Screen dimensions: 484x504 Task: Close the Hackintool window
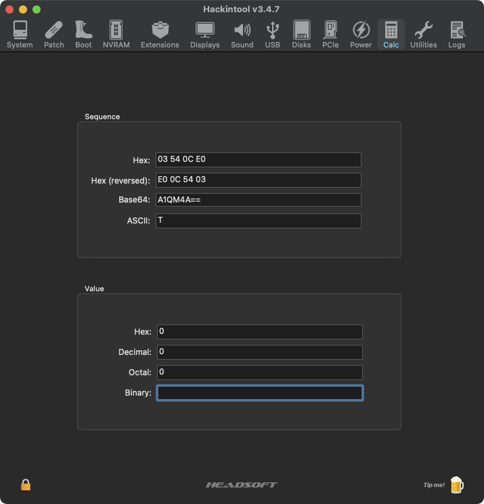(9, 9)
